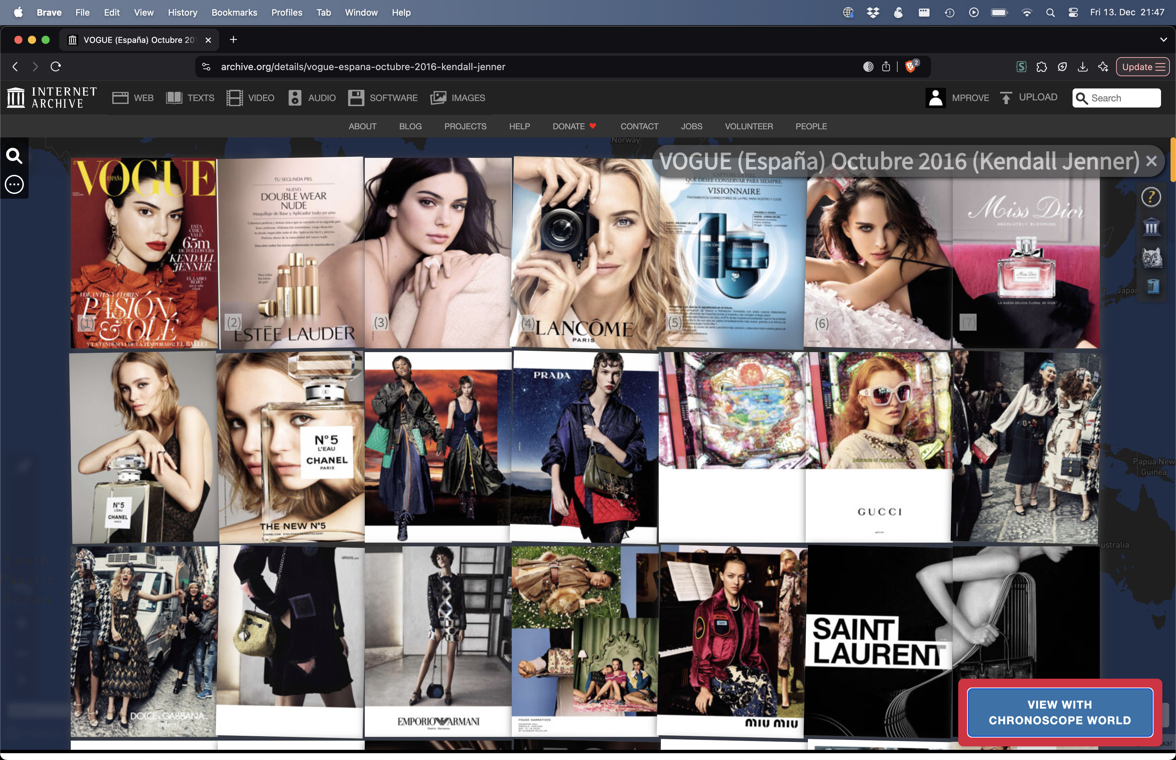The height and width of the screenshot is (760, 1176).
Task: Open the Estée Lauder ad page thumbnail
Action: pyautogui.click(x=291, y=253)
